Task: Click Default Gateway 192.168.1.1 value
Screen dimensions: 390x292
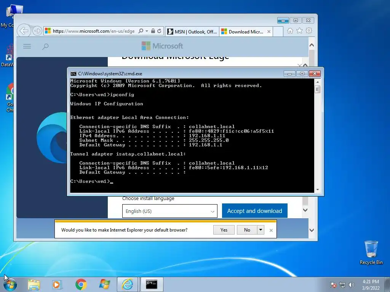Action: (x=205, y=145)
